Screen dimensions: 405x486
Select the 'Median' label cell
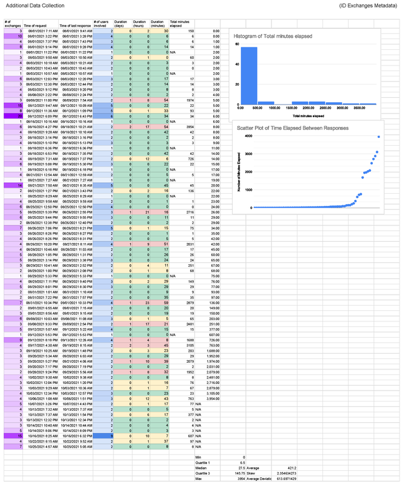(207, 468)
